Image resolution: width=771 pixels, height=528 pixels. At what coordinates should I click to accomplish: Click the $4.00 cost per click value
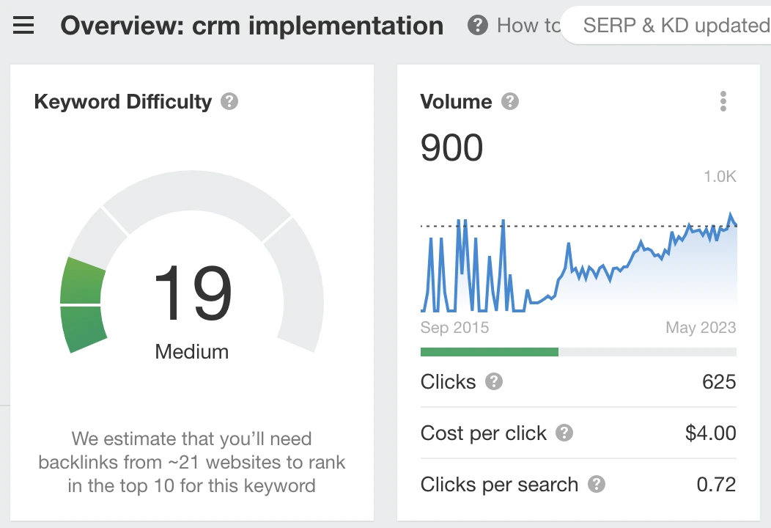pos(710,433)
